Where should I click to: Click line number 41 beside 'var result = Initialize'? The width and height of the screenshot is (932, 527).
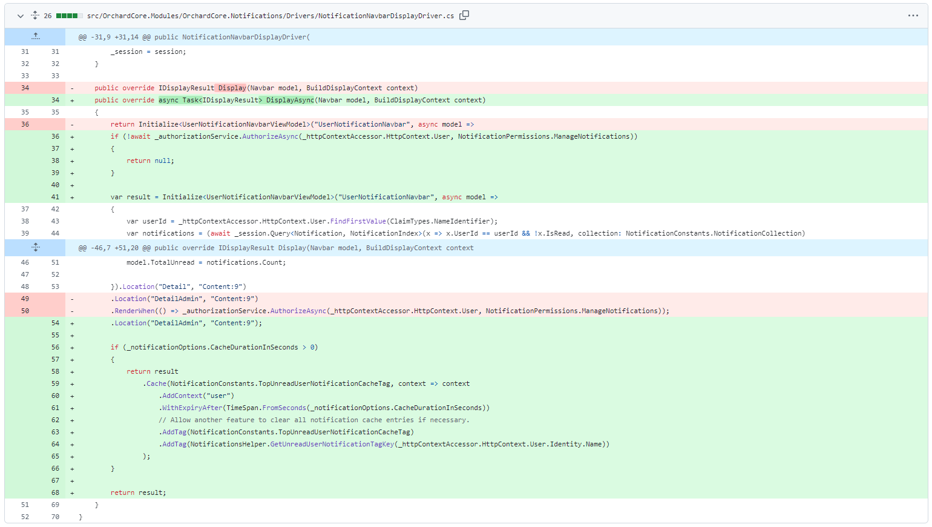(x=55, y=197)
